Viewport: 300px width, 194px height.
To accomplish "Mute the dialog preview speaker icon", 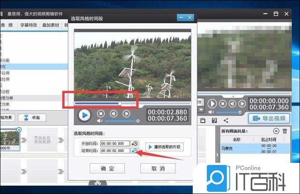I will pos(100,121).
